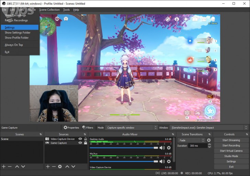Open the Settings entry in File menu
The width and height of the screenshot is (250, 176).
tap(20, 27)
